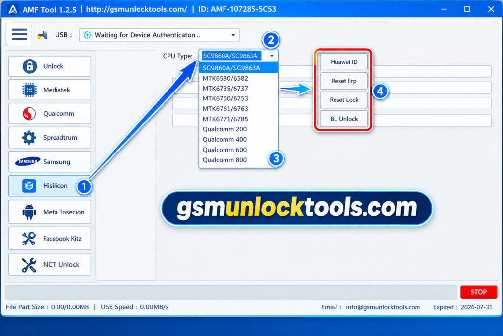Click the first input field beside Huawei ID
The height and width of the screenshot is (336, 503).
(432, 71)
